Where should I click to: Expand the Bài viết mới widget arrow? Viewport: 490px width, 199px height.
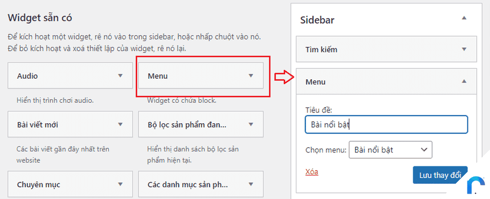121,125
